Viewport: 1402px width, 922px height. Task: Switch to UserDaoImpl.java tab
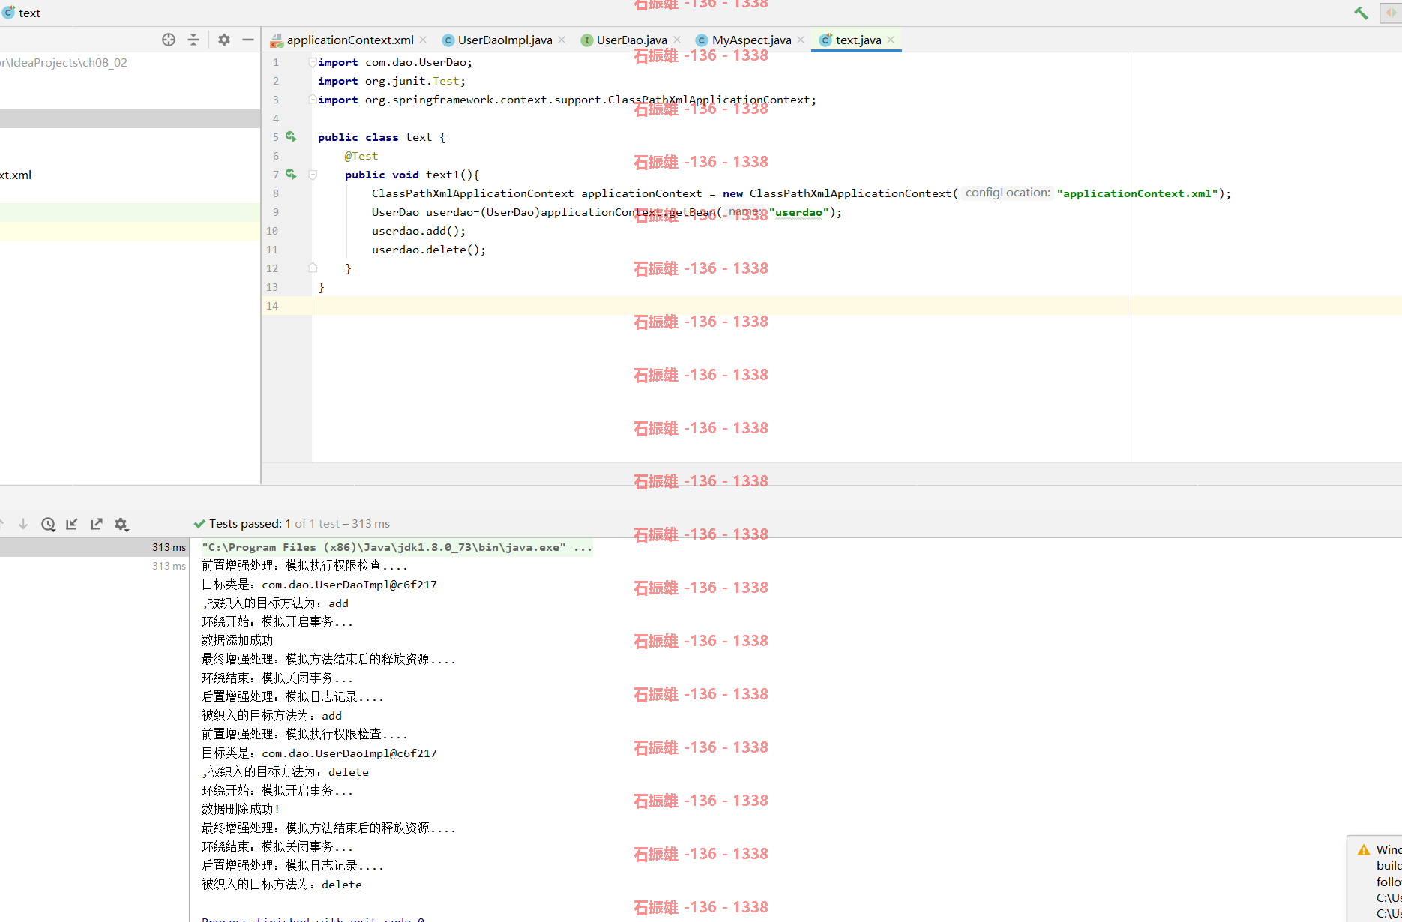tap(505, 40)
